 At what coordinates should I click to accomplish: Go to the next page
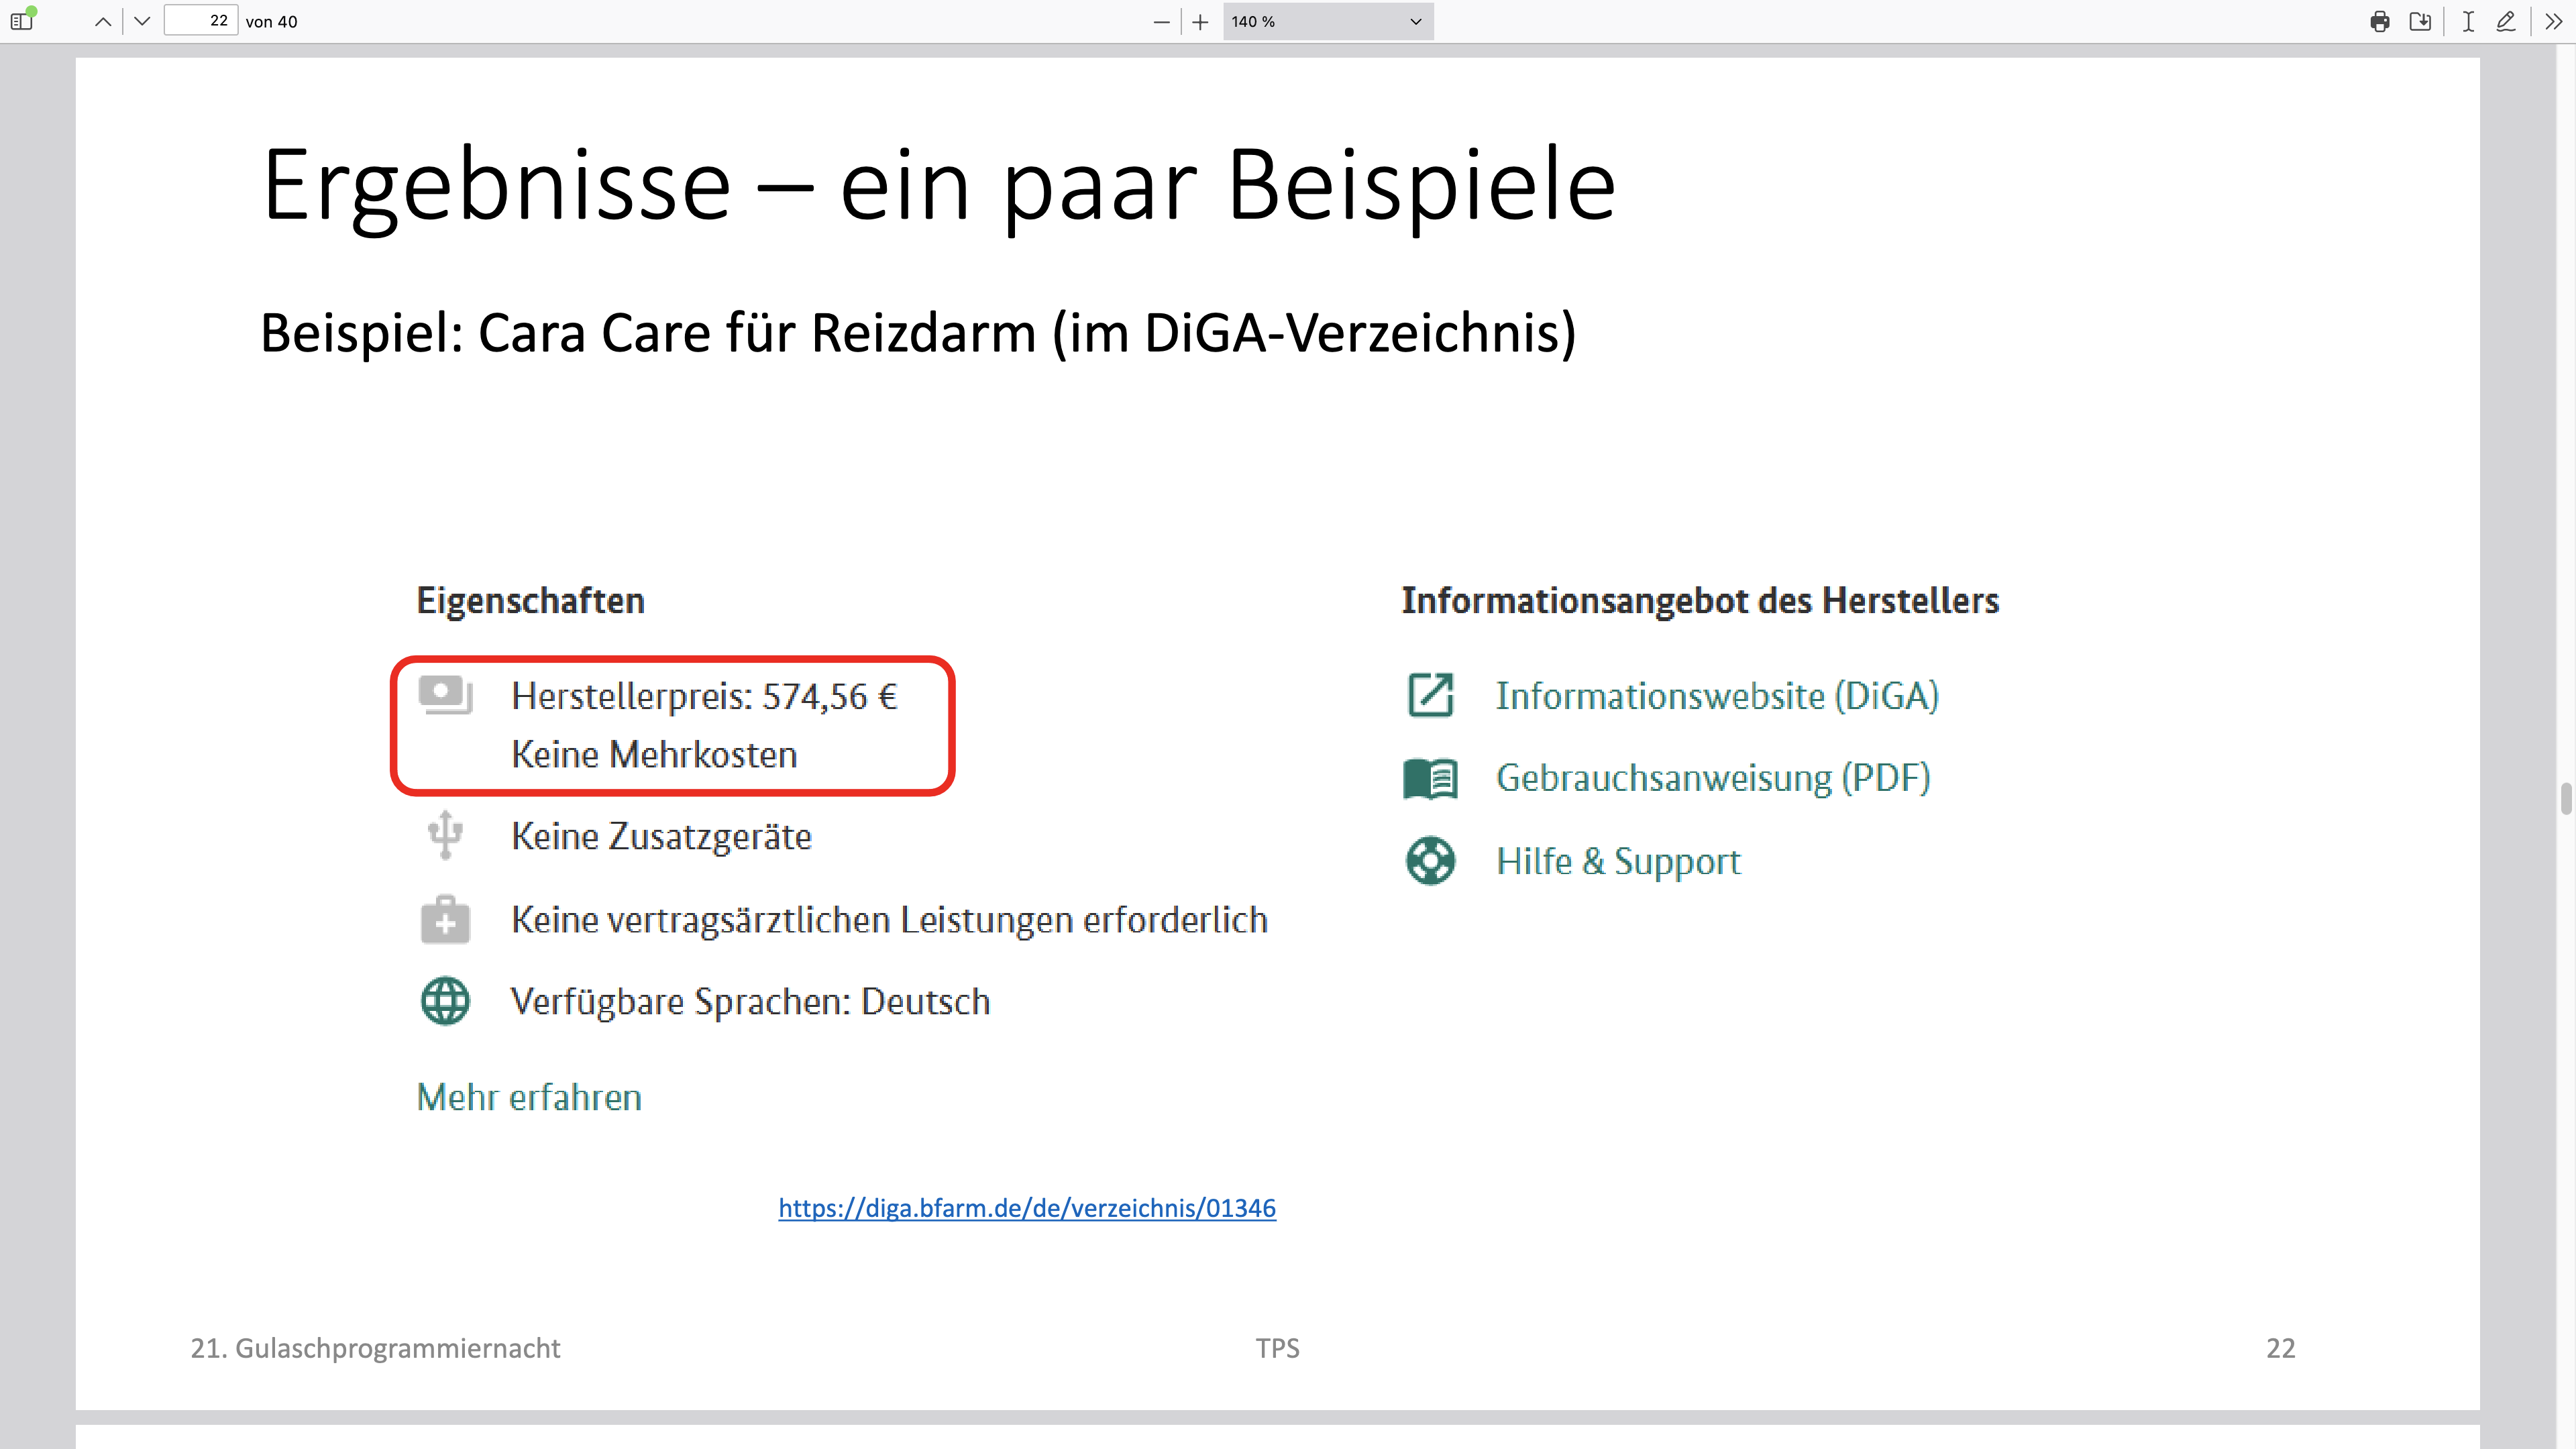pyautogui.click(x=142, y=21)
